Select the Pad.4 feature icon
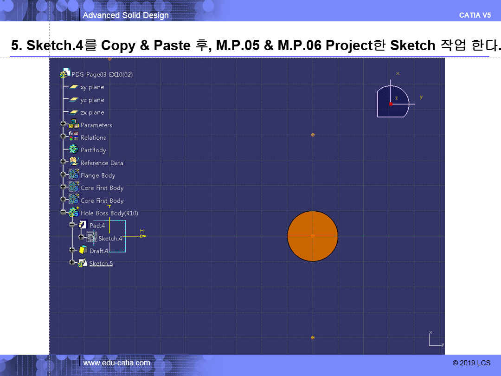Viewport: 501px width, 376px height. click(x=83, y=225)
